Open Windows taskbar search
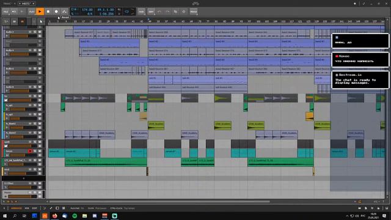 click(15, 216)
